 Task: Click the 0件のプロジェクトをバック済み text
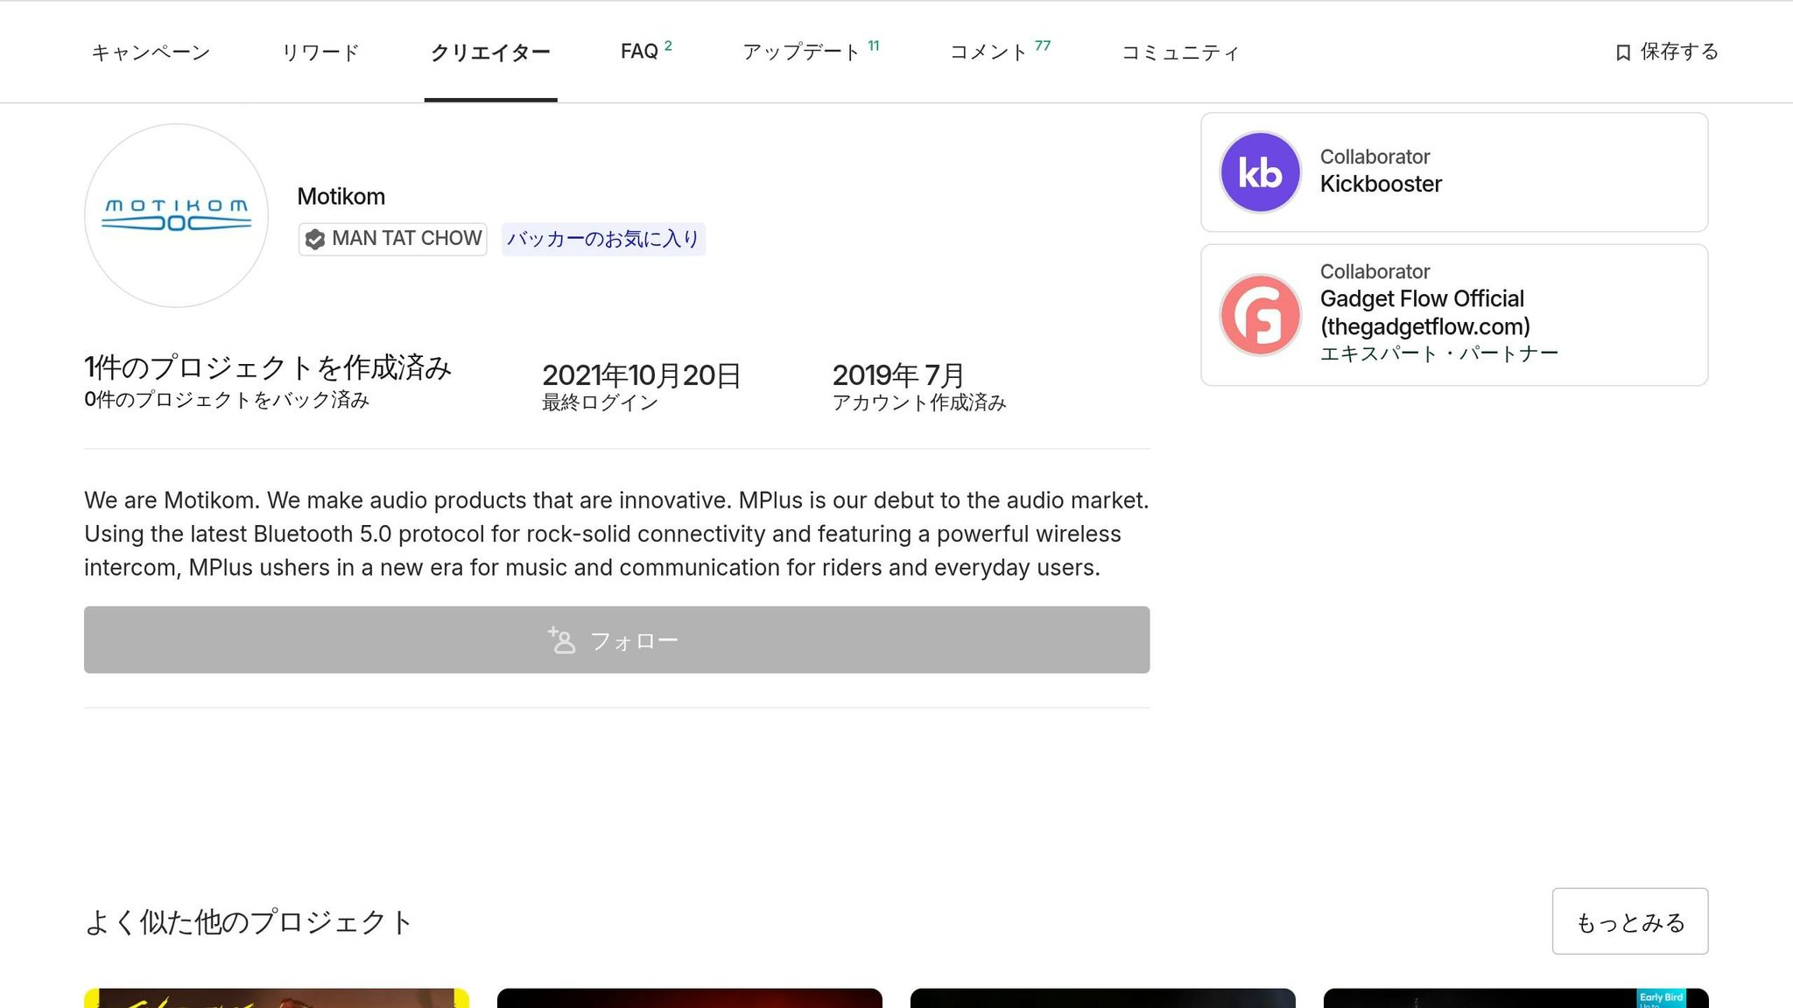click(x=227, y=400)
